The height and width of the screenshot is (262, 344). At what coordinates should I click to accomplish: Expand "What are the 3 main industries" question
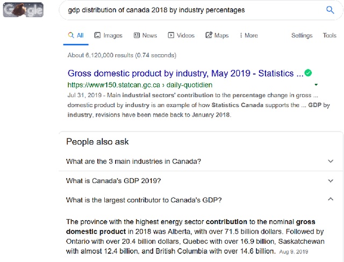pyautogui.click(x=200, y=162)
